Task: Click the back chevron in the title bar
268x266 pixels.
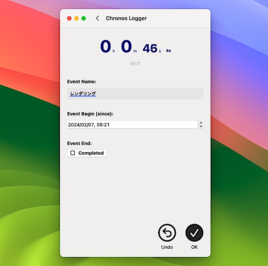Action: (x=97, y=18)
